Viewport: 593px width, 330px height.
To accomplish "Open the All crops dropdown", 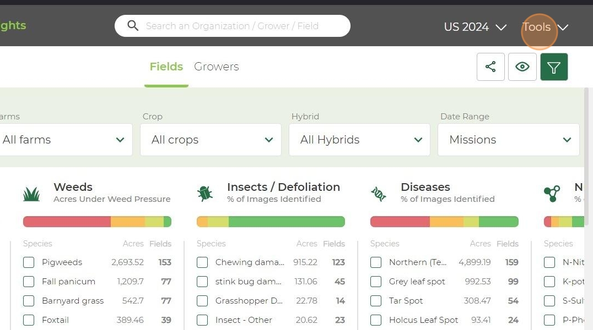I will [x=211, y=140].
